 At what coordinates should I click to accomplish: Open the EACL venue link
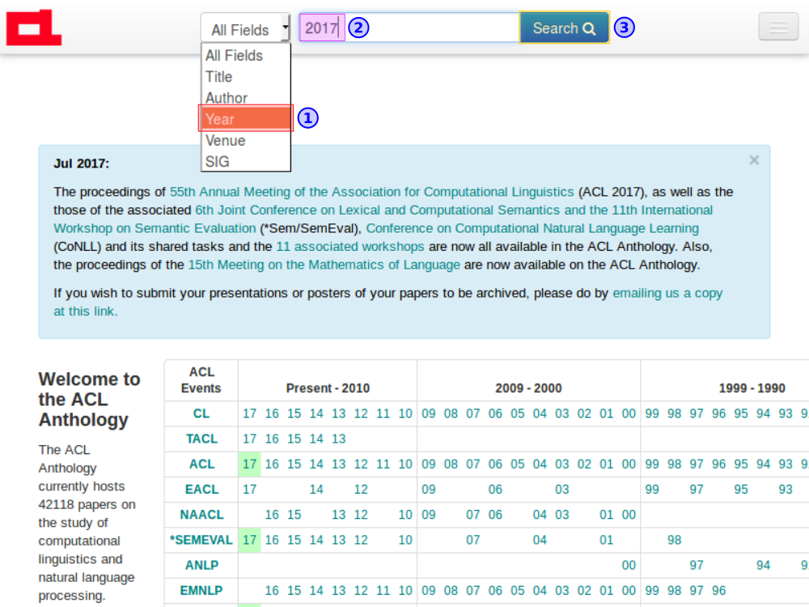pyautogui.click(x=201, y=490)
